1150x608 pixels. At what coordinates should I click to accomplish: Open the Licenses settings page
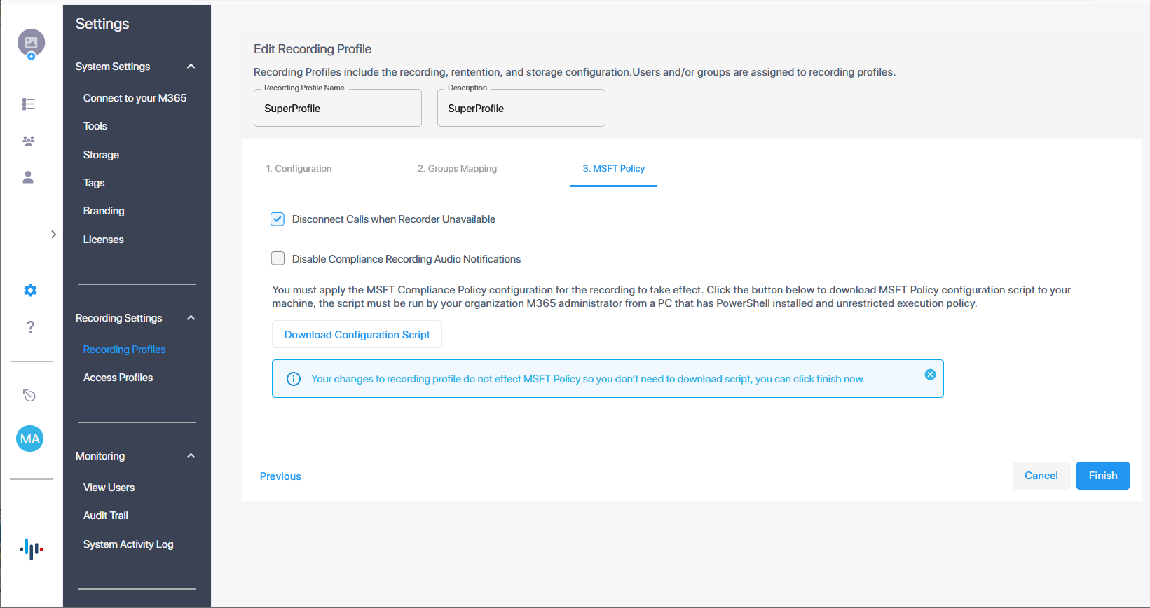click(104, 240)
